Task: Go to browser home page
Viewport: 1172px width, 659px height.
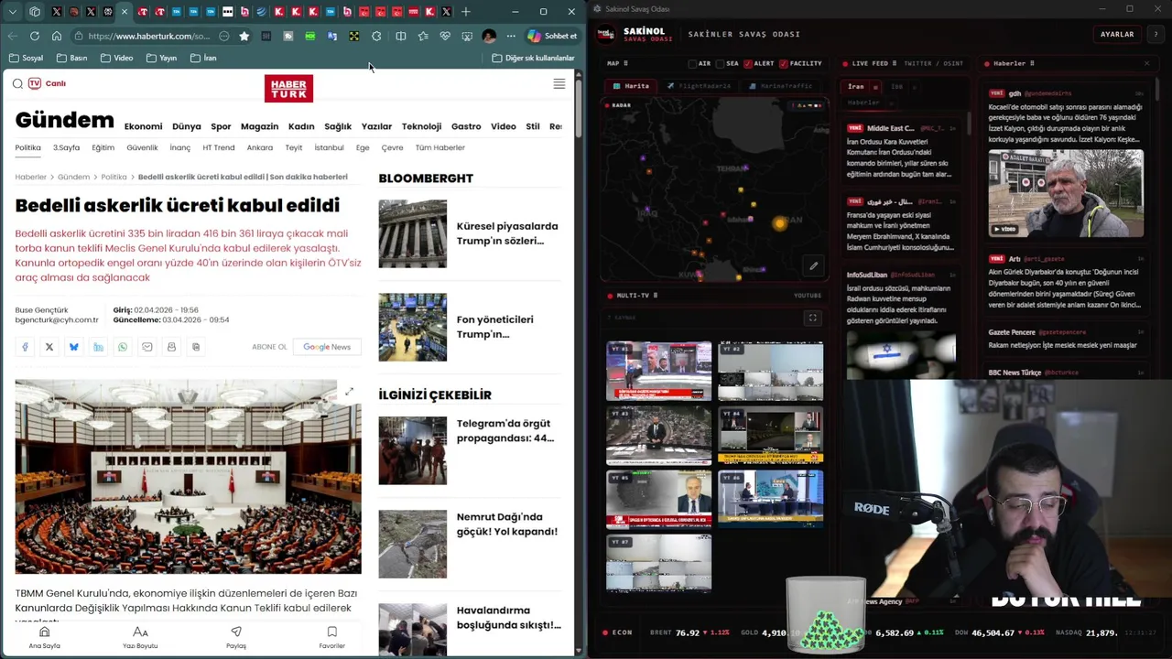Action: [x=57, y=36]
